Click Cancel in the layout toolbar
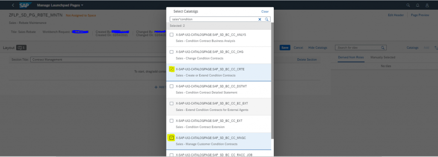 click(298, 48)
